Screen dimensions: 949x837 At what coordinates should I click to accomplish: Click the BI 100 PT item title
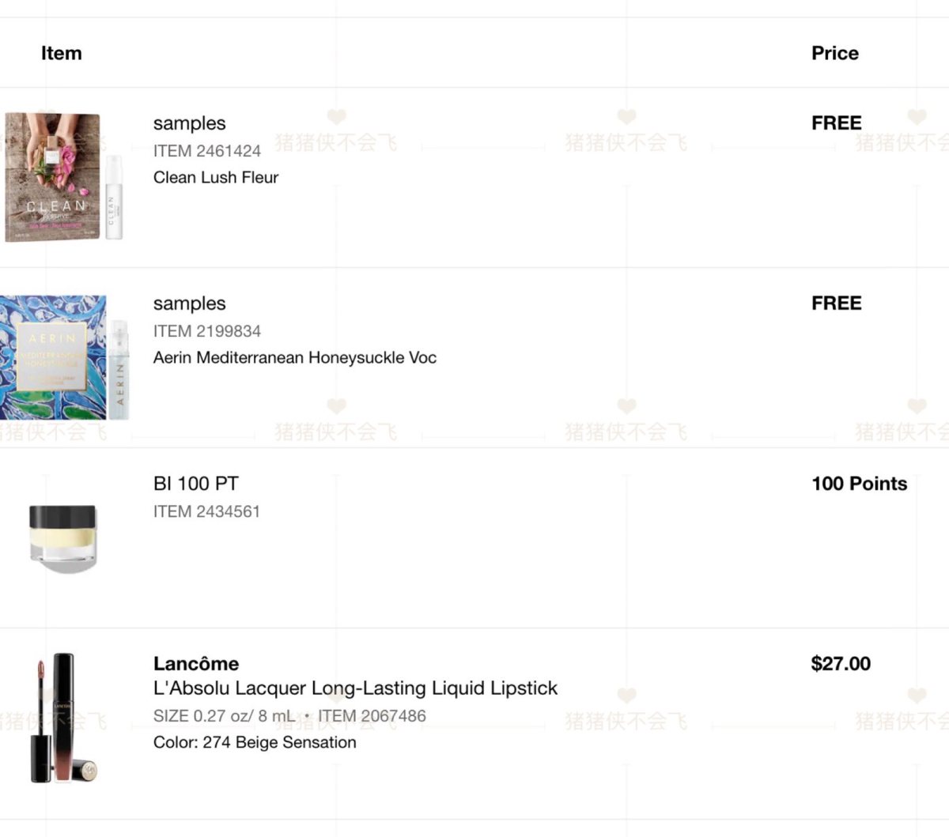click(x=196, y=484)
